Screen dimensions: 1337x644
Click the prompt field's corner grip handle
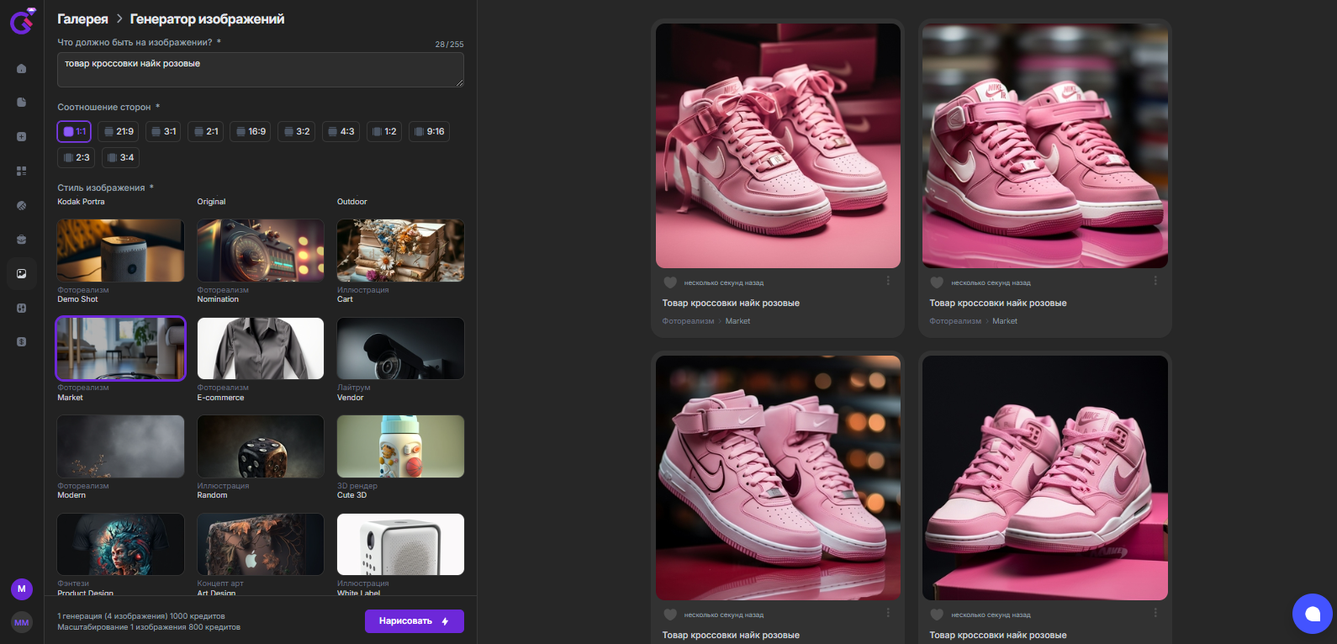click(x=460, y=83)
